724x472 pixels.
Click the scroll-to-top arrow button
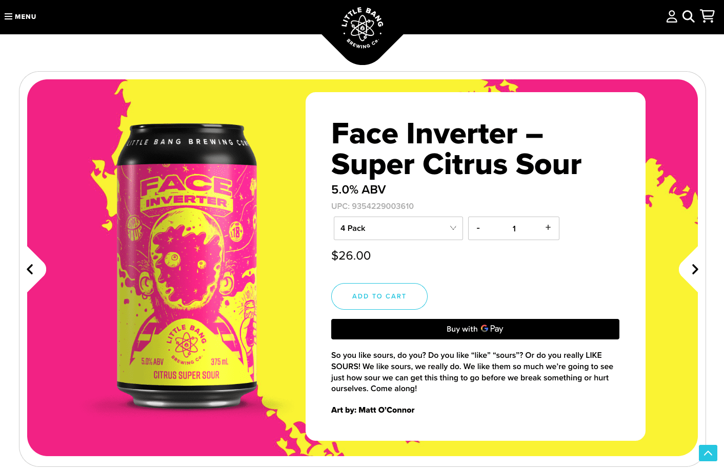[x=708, y=453]
